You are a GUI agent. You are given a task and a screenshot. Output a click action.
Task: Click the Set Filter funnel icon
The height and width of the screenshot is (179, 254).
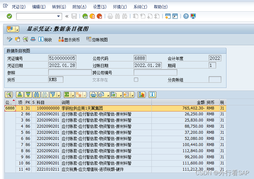click(53, 95)
